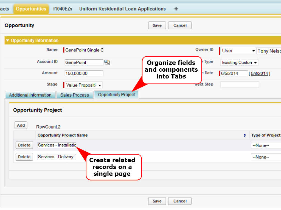Open Type of Project dropdown for Installation row
The image size is (281, 210).
pos(266,145)
